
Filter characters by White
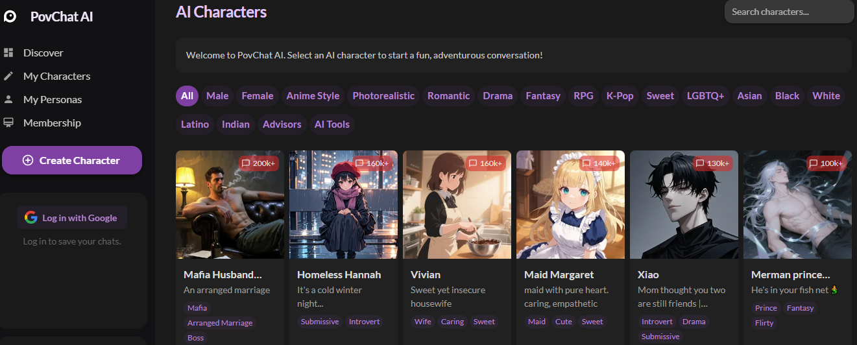click(826, 96)
